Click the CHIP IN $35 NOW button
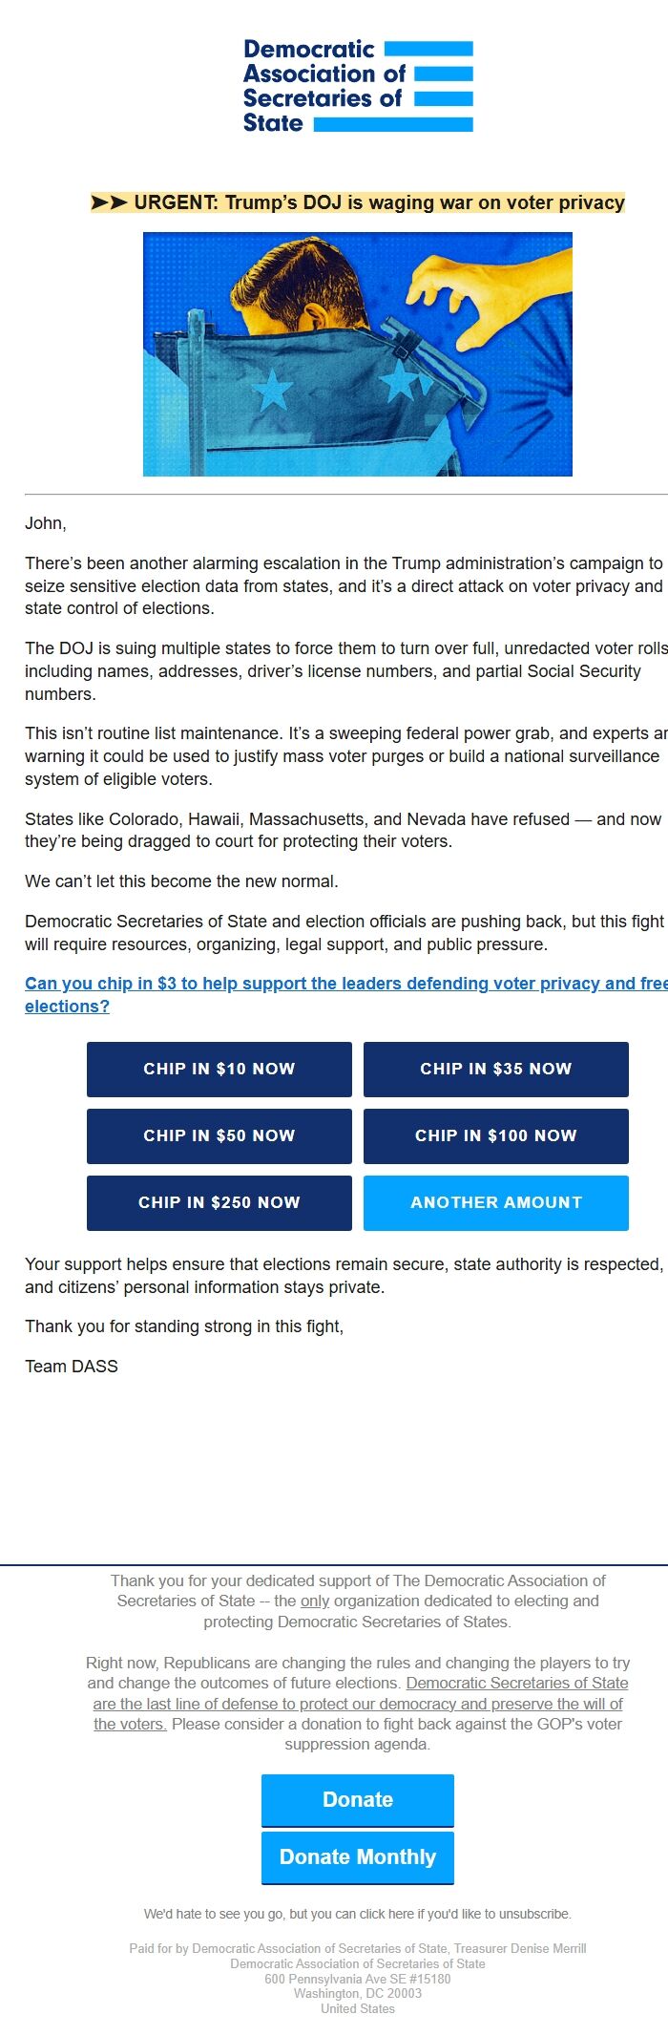This screenshot has width=668, height=2036. pos(495,1070)
